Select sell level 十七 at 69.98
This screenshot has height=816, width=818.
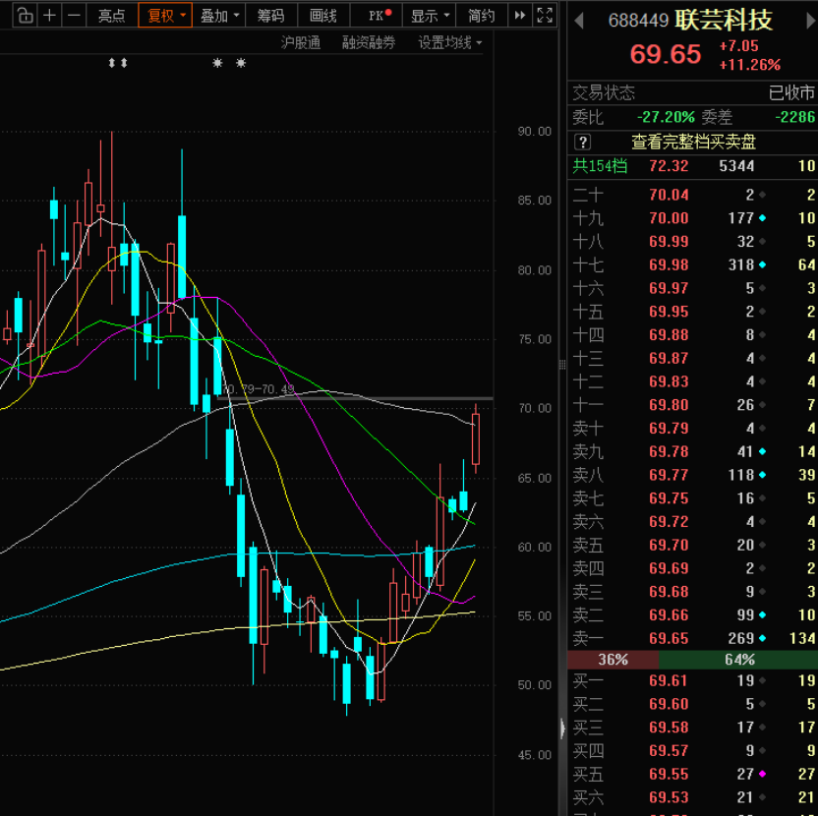(693, 265)
